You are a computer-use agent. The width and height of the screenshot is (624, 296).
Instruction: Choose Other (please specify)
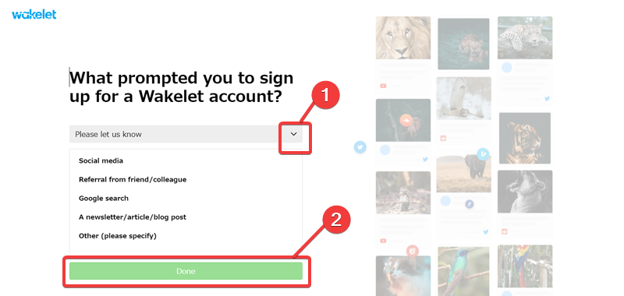coord(118,235)
